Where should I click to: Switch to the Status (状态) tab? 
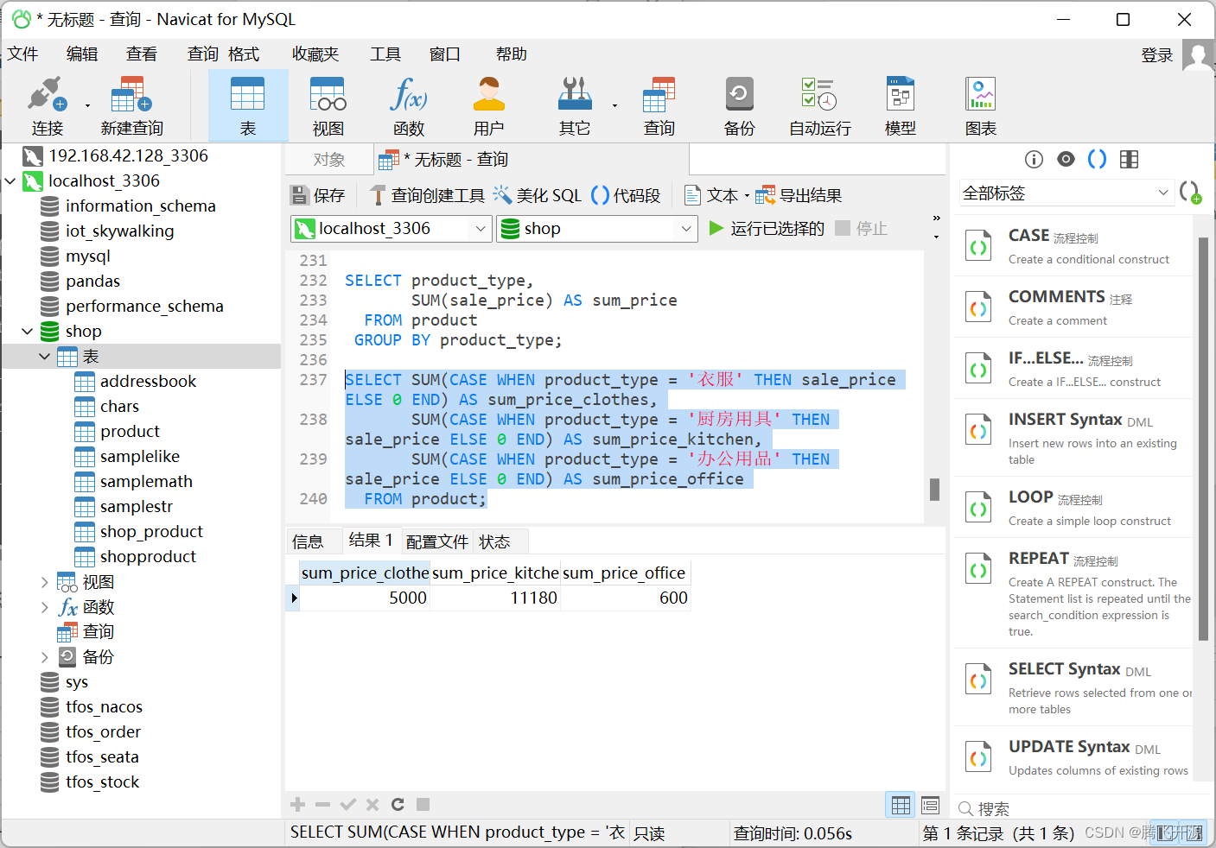pos(494,541)
